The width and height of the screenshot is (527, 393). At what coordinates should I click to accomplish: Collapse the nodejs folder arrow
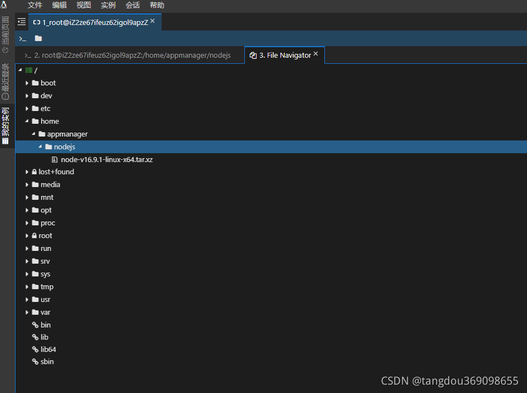tap(41, 147)
